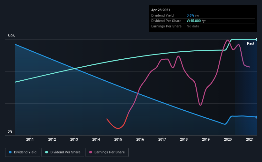Select the 2019 label on the x-axis
The image size is (262, 162).
[x=206, y=139]
